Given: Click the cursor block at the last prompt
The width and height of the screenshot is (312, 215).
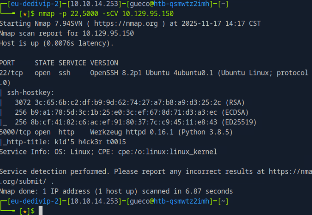Looking at the screenshot, I should (x=41, y=210).
